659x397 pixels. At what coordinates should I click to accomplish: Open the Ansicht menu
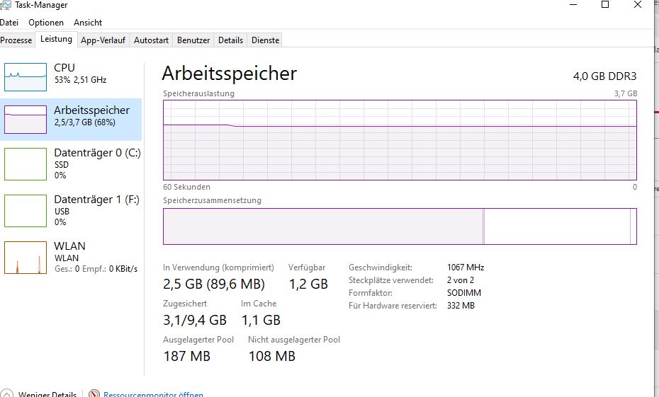click(88, 23)
